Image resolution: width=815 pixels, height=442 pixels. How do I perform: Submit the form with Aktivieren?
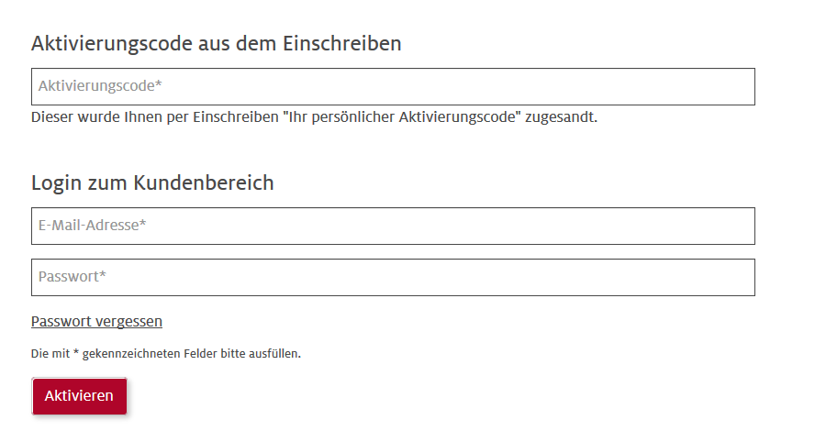click(79, 395)
